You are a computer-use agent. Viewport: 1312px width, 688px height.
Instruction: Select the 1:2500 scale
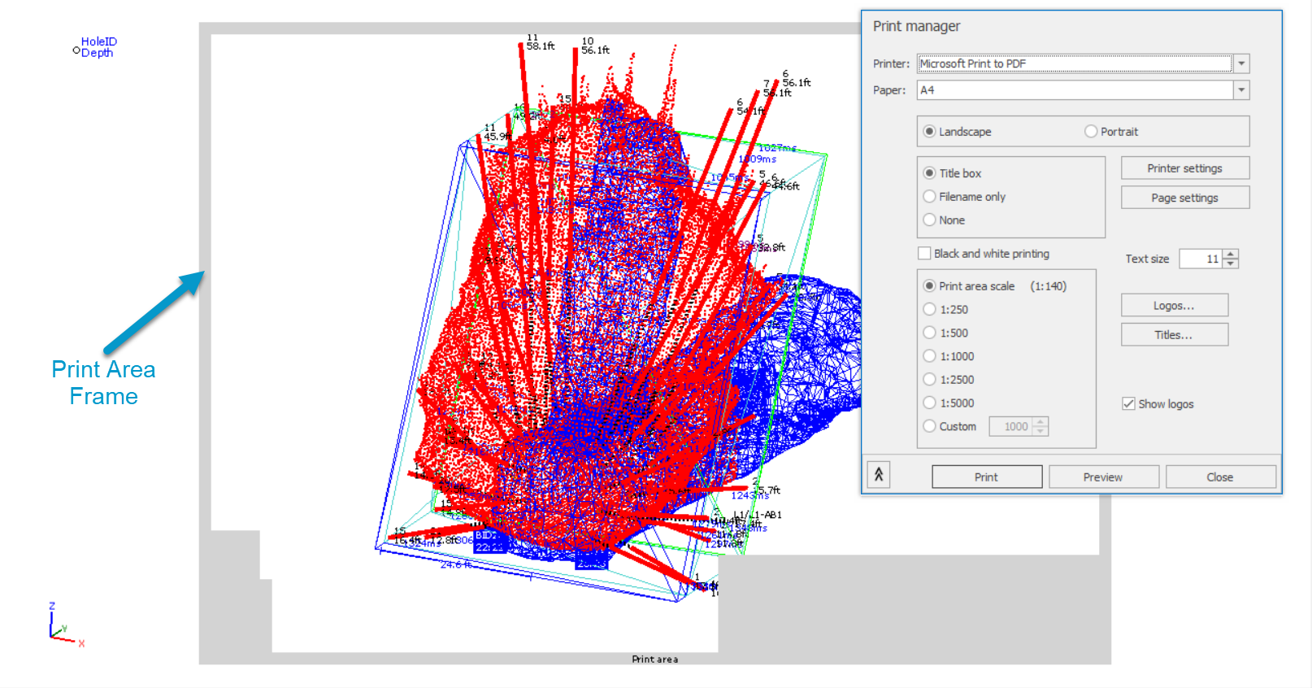click(x=949, y=380)
